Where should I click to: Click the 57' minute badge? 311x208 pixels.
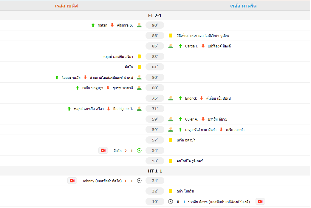pos(155,140)
